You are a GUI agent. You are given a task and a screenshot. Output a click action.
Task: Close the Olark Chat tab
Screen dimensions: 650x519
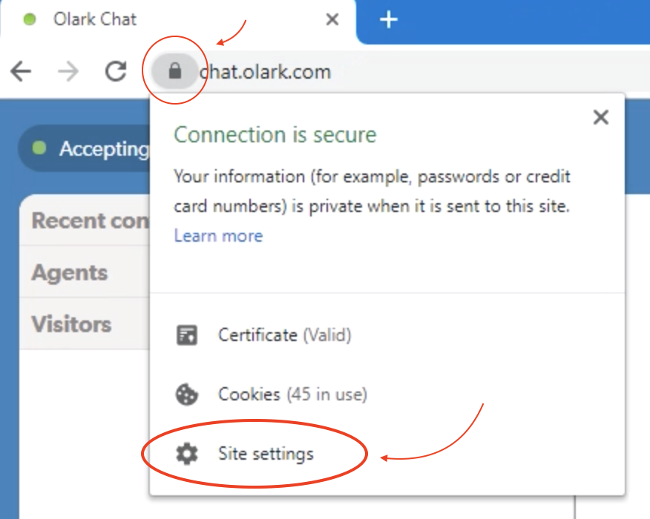pyautogui.click(x=332, y=19)
